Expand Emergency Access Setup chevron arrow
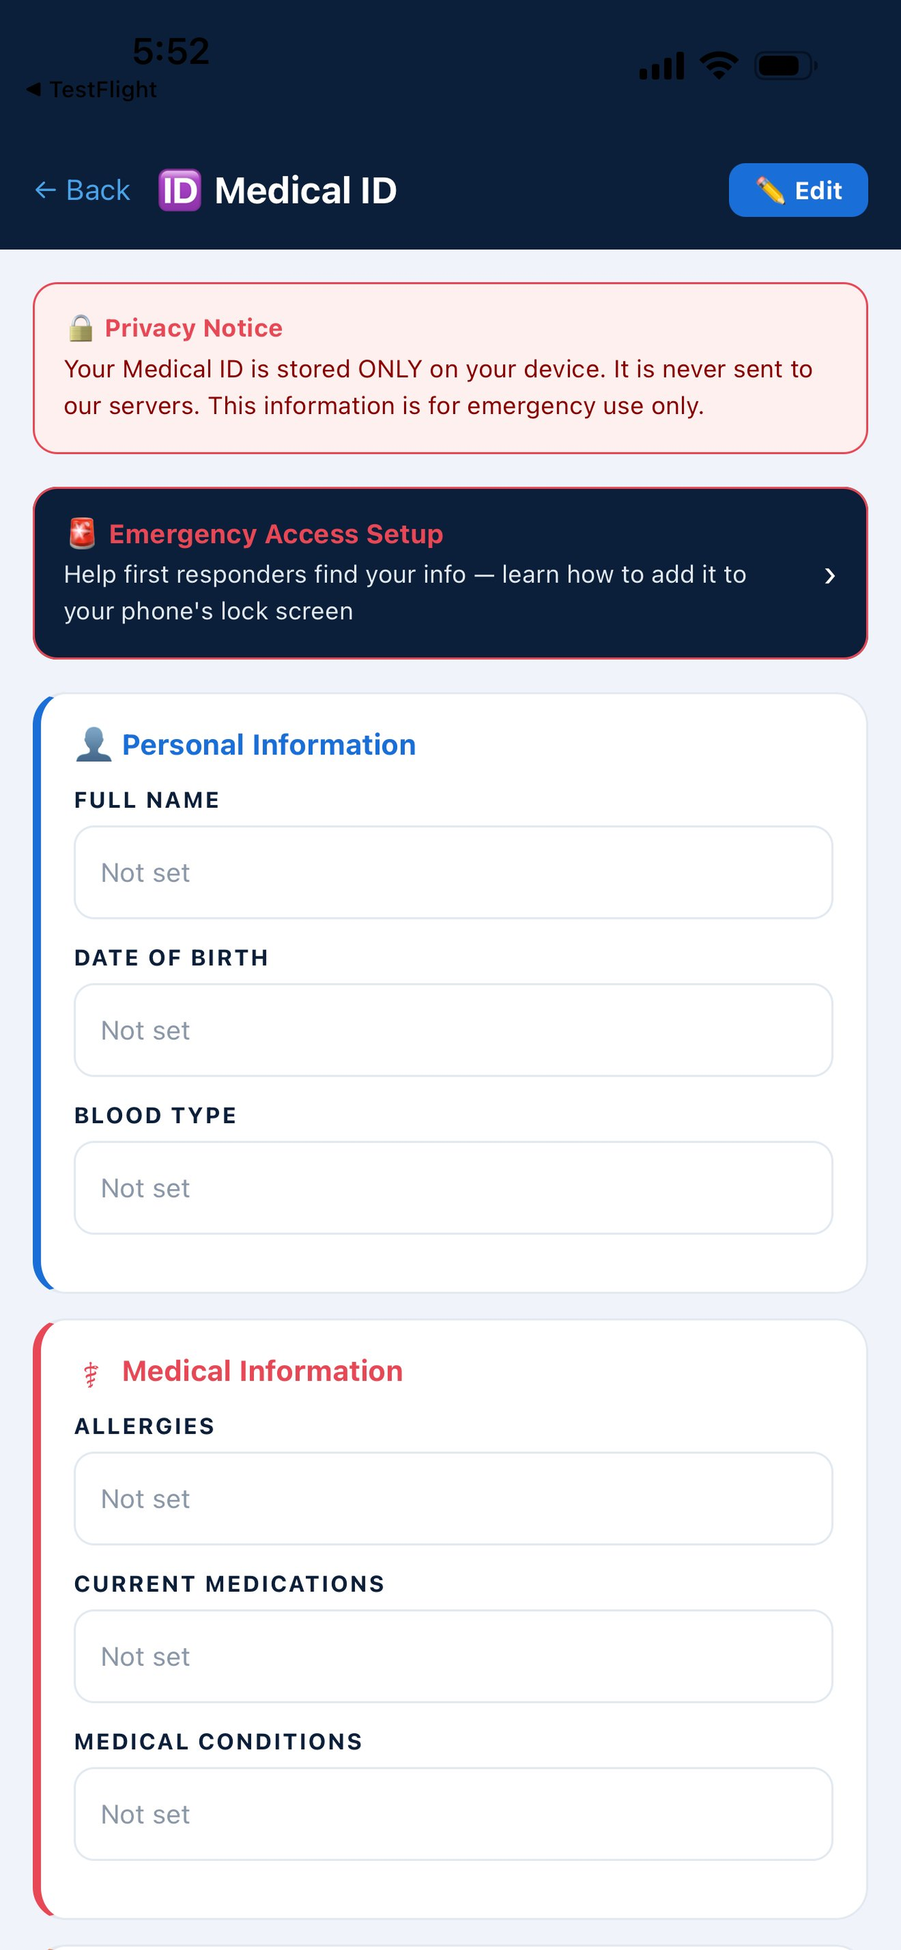The image size is (901, 1950). [x=830, y=576]
